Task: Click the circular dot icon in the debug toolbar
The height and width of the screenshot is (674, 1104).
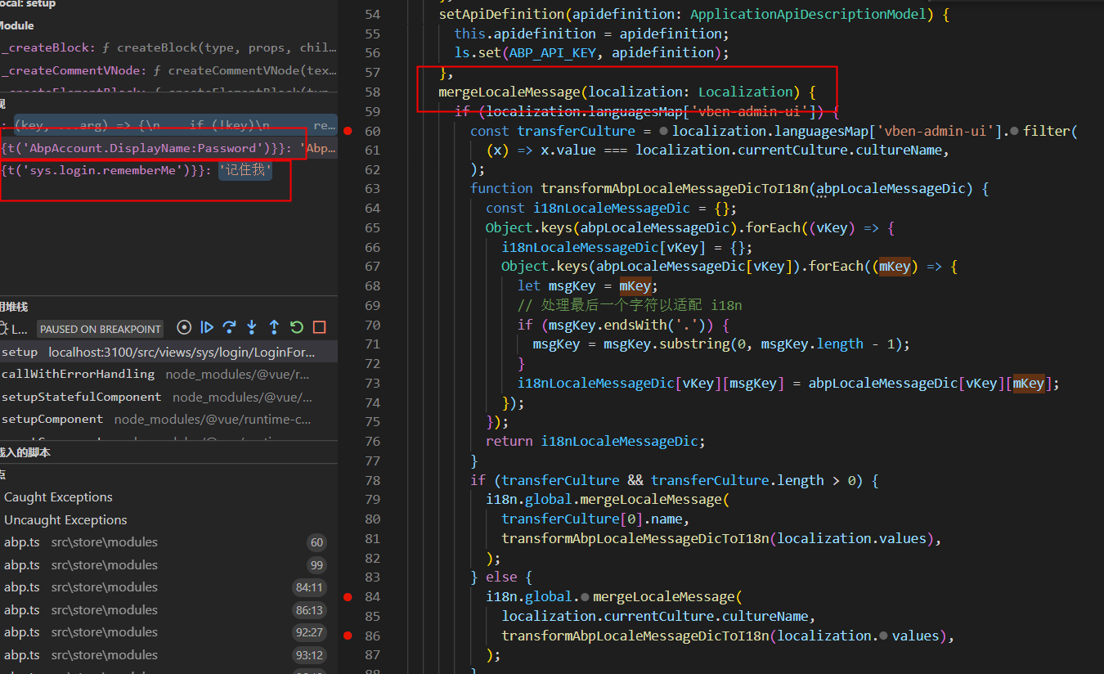Action: coord(184,327)
